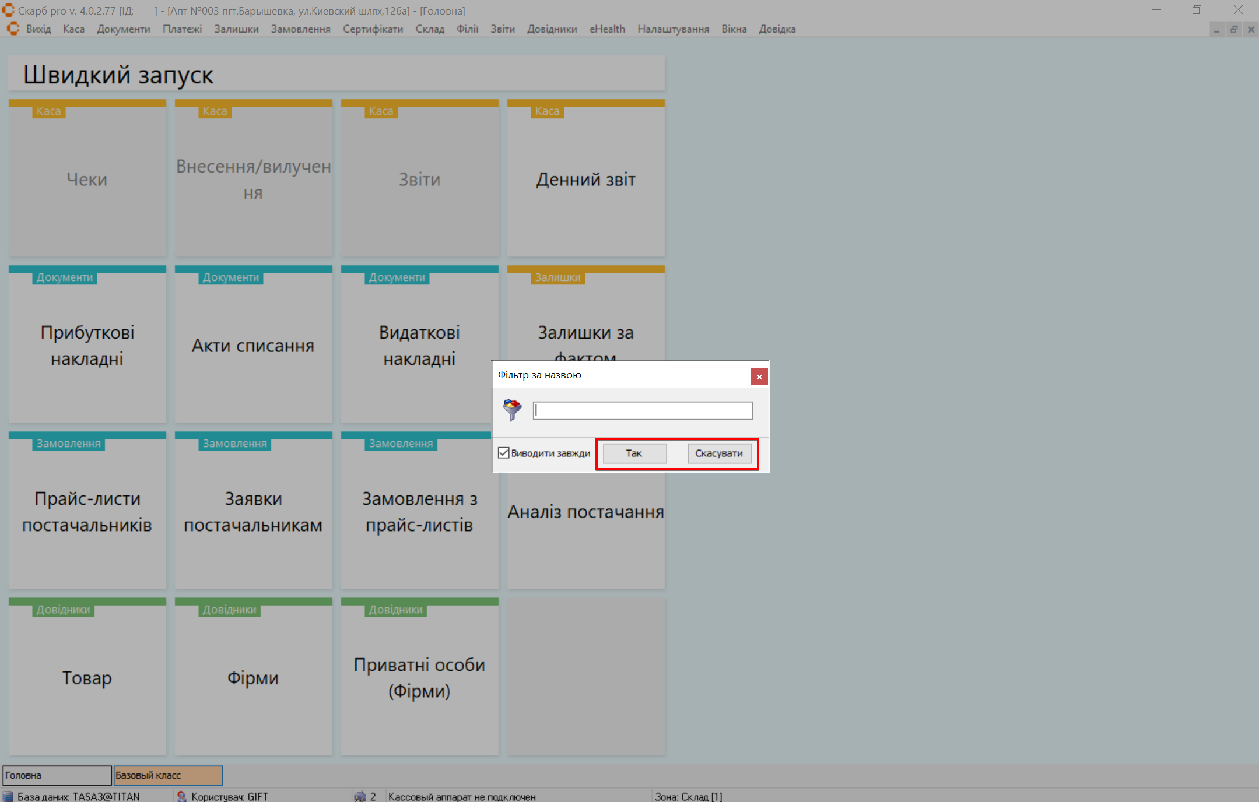The width and height of the screenshot is (1259, 802).
Task: Open the Денний звіт tile
Action: click(585, 180)
